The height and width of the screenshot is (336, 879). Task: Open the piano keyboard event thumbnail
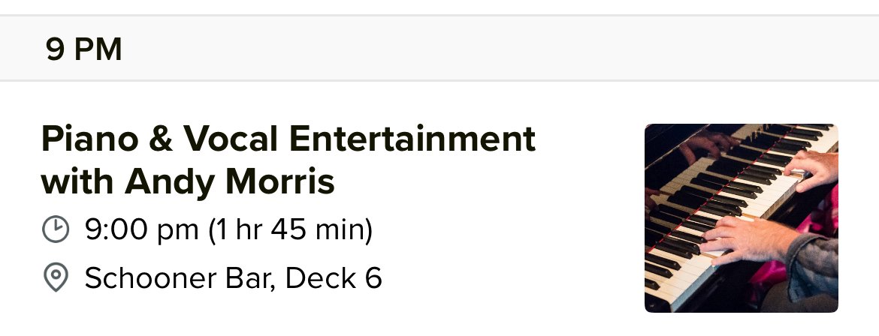click(741, 217)
